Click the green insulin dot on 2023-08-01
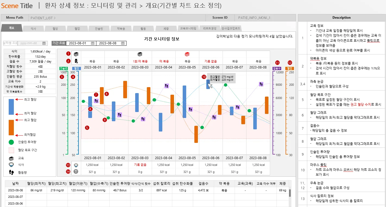Viewport: 386px width, 207px height. (x=83, y=101)
